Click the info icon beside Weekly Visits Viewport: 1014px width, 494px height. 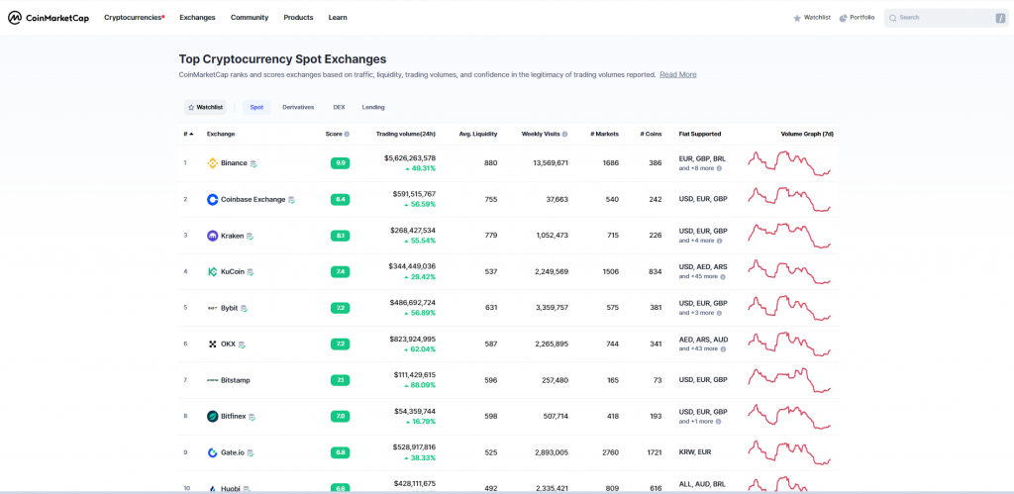[x=565, y=135]
